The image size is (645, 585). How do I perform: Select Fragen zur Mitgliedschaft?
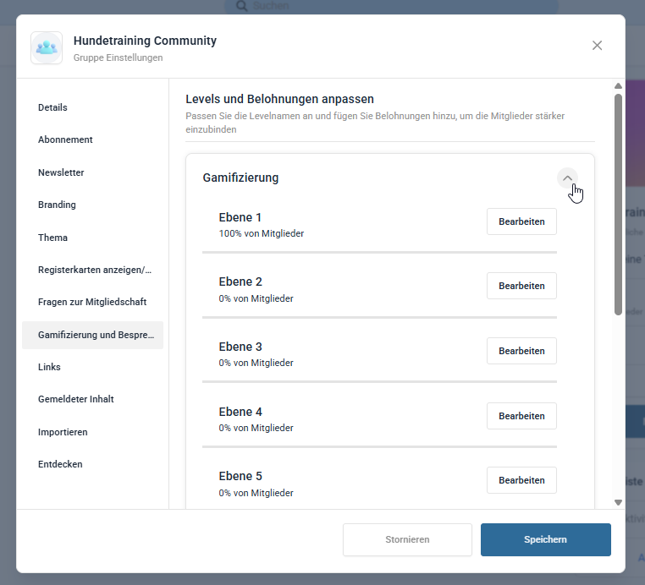[92, 302]
